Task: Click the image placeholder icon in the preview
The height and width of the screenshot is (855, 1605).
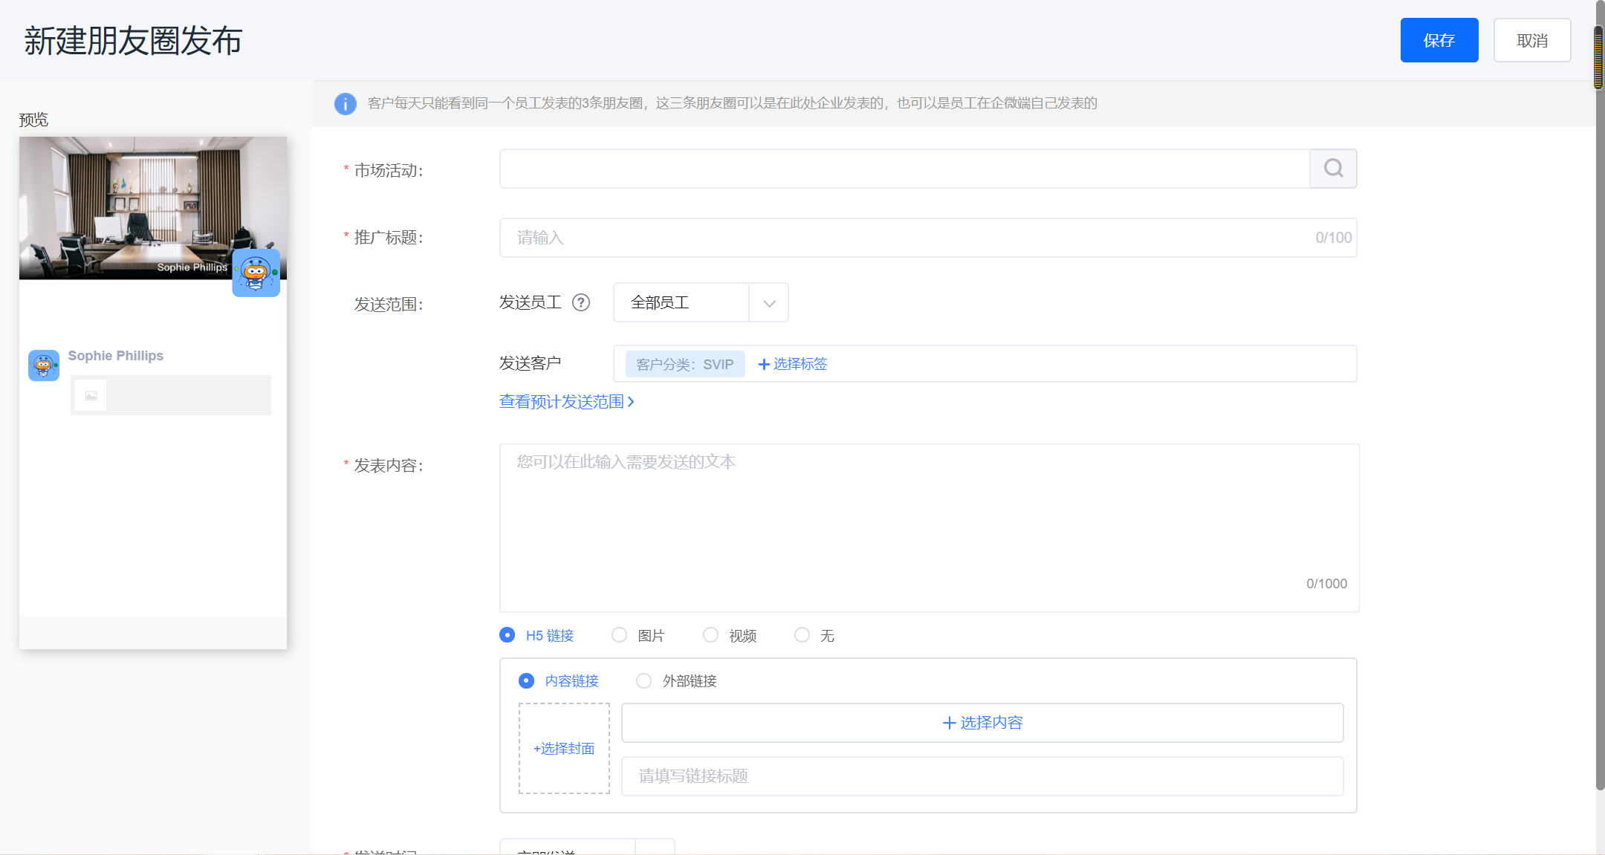Action: [91, 395]
